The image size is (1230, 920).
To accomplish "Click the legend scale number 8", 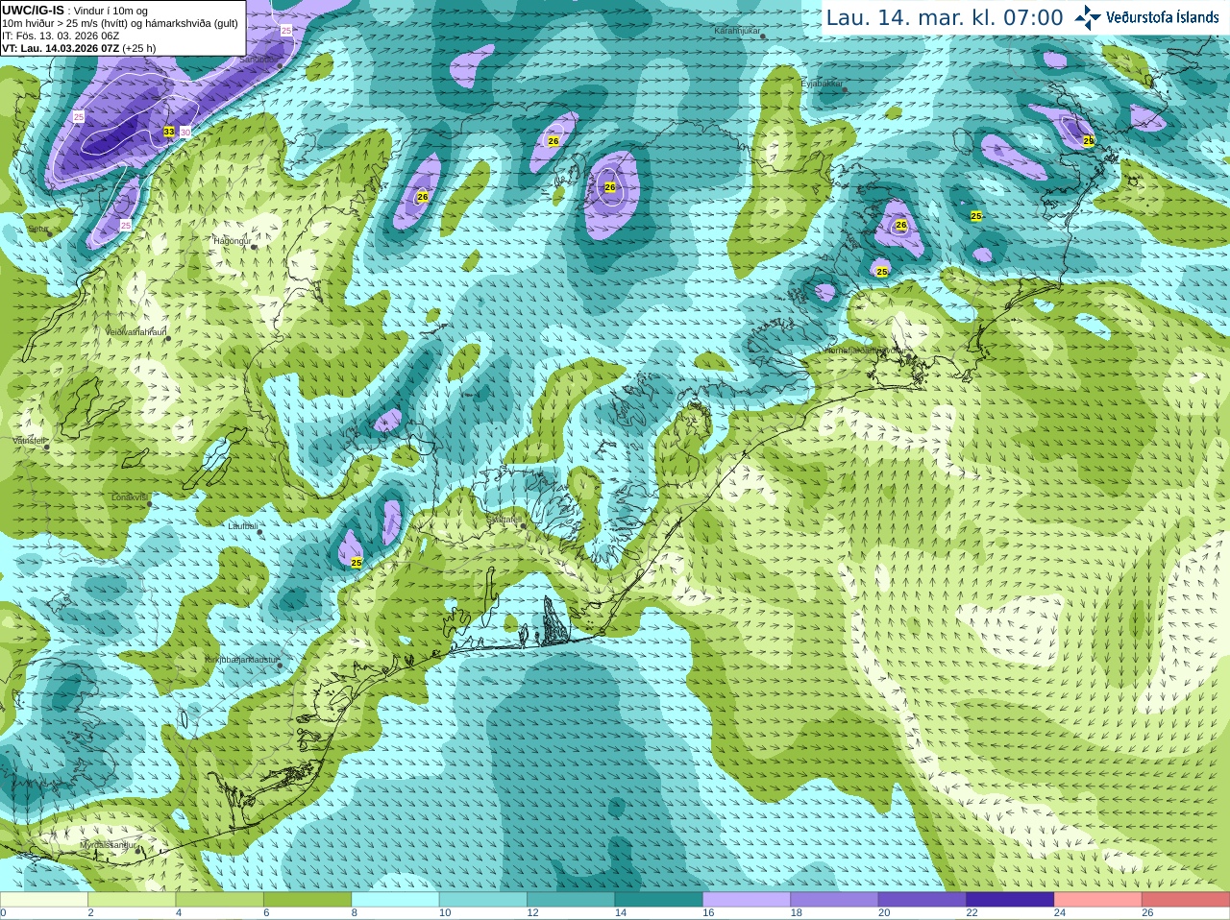I will click(355, 913).
